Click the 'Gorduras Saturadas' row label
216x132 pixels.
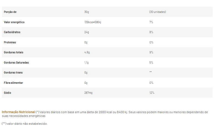click(x=16, y=62)
